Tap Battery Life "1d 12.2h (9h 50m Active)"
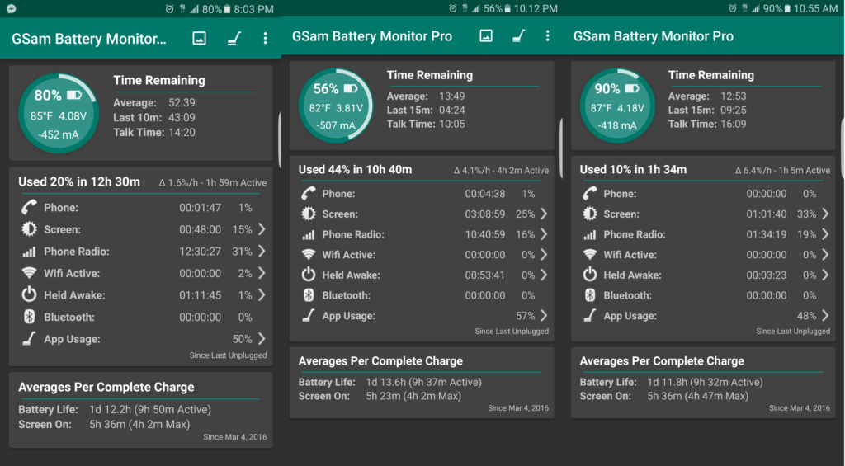 coord(150,409)
